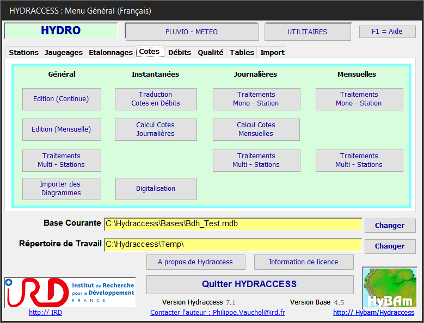Viewport: 424px width, 323px height.
Task: Click the Général column heading
Action: click(x=62, y=74)
